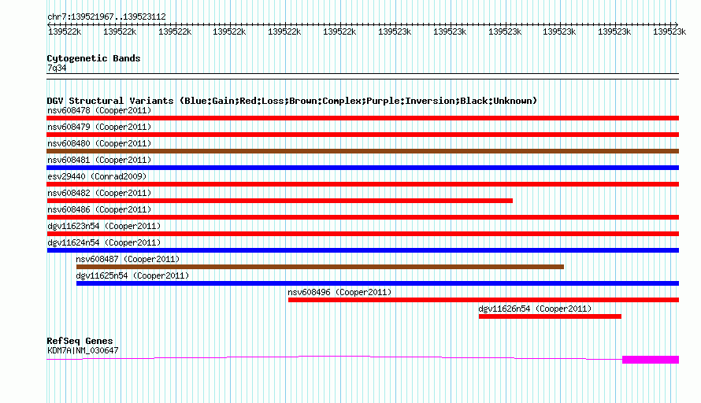Image resolution: width=701 pixels, height=403 pixels.
Task: Select the dgv11624n54 blue gain bar
Action: 362,250
